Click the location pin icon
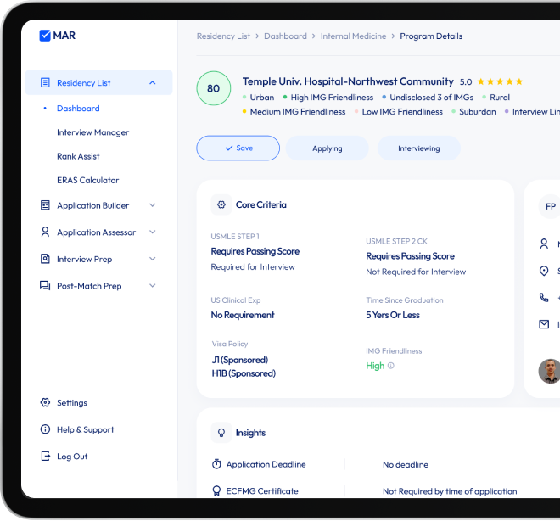 tap(544, 271)
